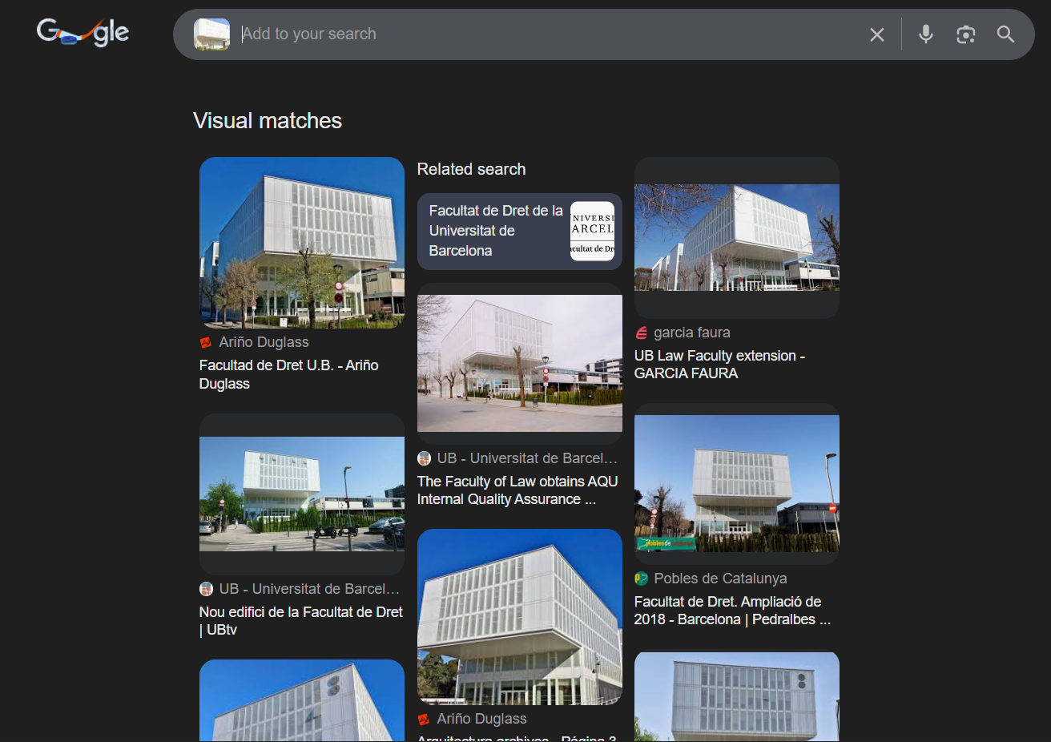Open 'UB Law Faculty extension - GARCIA FAURA' link
Screen dimensions: 1051x742
click(719, 365)
